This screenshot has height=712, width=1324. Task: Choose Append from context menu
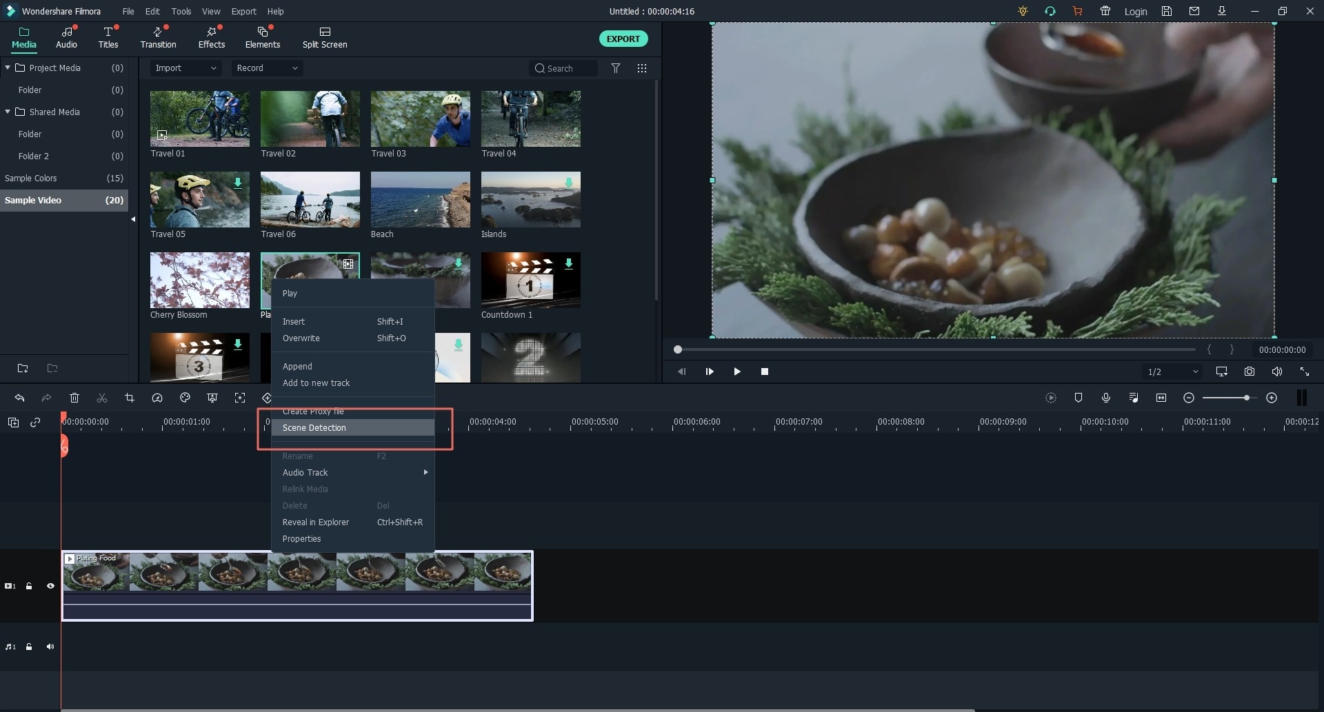coord(353,367)
